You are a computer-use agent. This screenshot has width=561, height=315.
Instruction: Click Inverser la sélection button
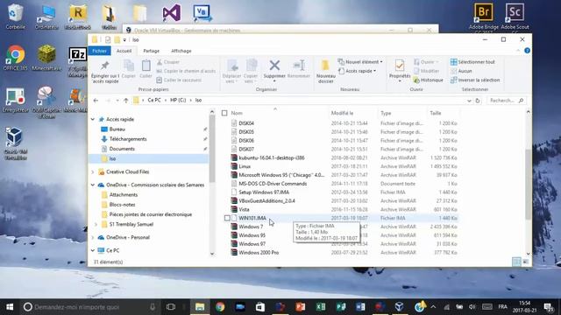click(x=475, y=80)
